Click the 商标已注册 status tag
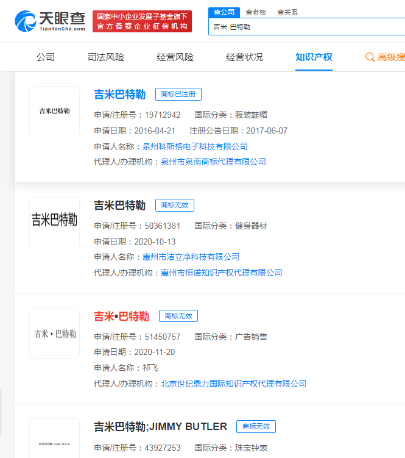The height and width of the screenshot is (458, 405). click(178, 94)
